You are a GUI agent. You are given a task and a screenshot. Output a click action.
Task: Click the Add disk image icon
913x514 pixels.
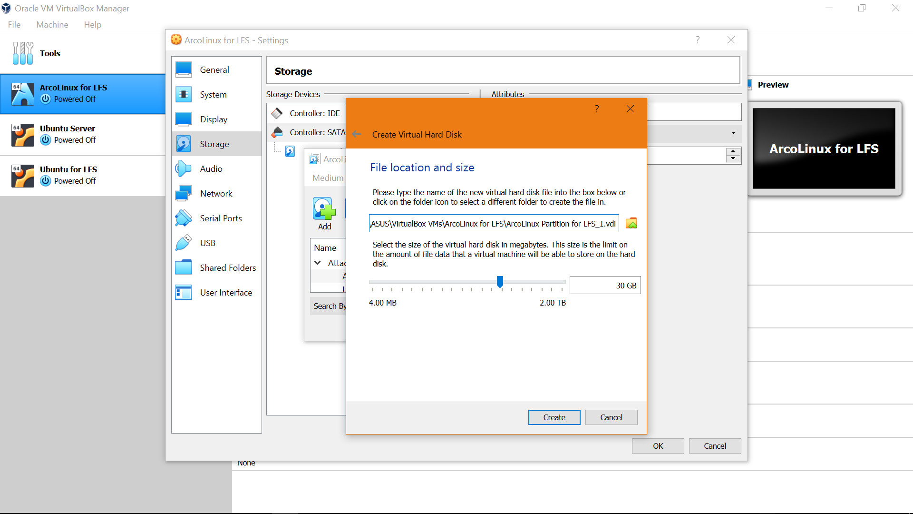click(324, 214)
